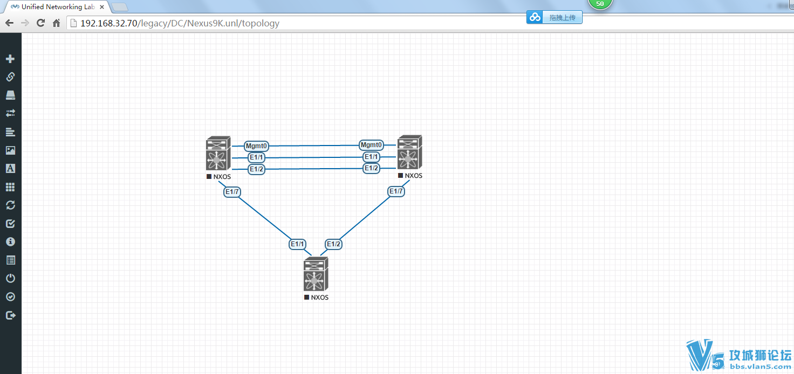The width and height of the screenshot is (794, 374).
Task: Click the E1/1 label by the right switch
Action: click(371, 157)
